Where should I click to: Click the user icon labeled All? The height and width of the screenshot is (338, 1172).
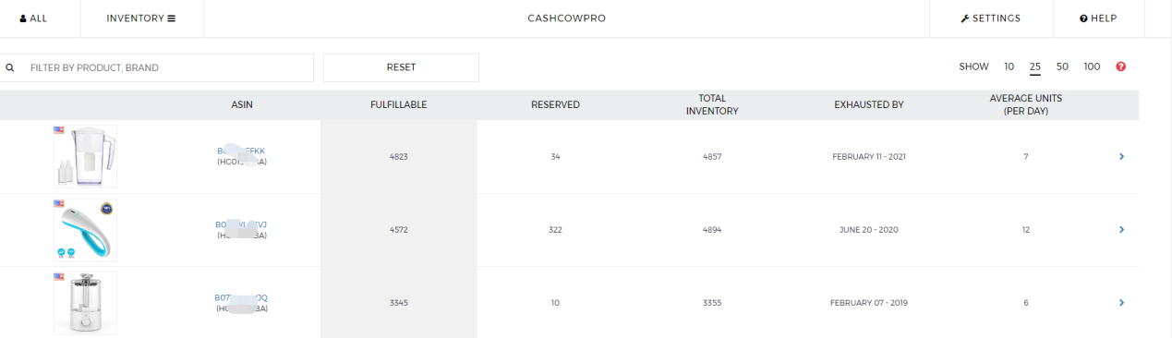click(33, 18)
